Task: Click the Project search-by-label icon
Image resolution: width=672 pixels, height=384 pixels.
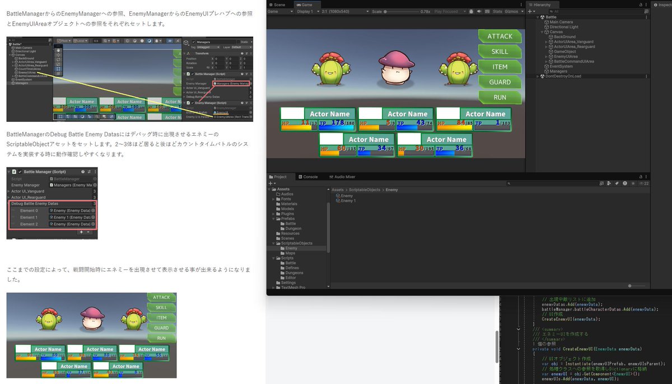Action: [x=617, y=183]
